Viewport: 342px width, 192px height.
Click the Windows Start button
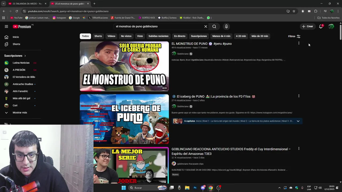tap(123, 188)
